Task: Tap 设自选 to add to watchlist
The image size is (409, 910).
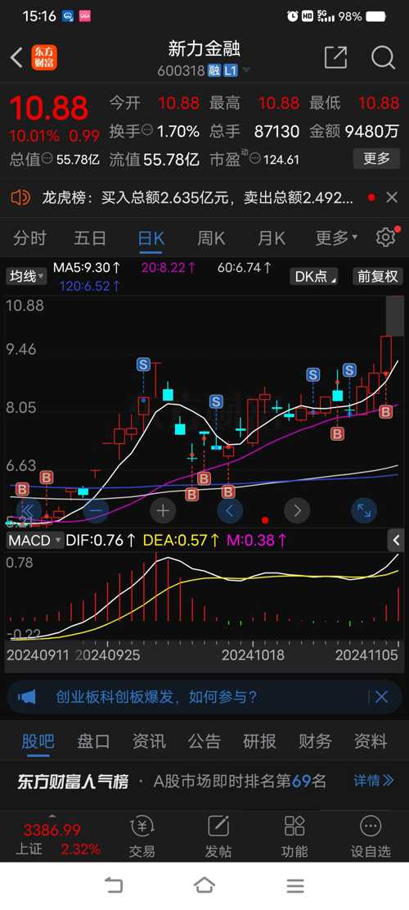Action: click(x=371, y=836)
